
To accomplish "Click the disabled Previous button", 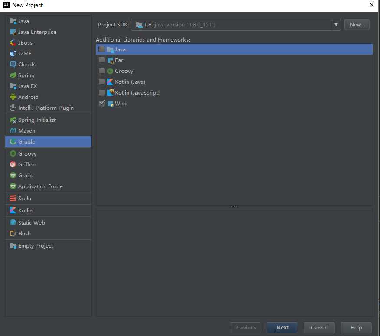I will (x=246, y=327).
